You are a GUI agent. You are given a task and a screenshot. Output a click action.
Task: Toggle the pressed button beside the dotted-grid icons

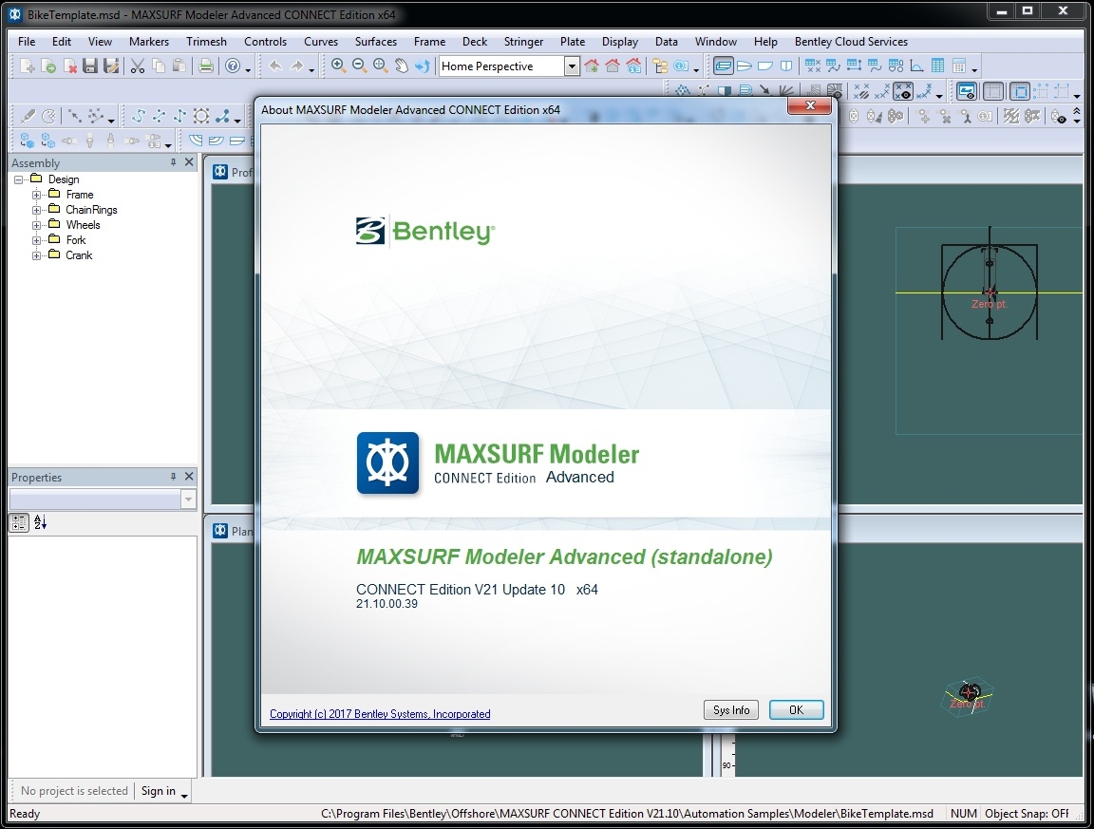tap(1020, 91)
